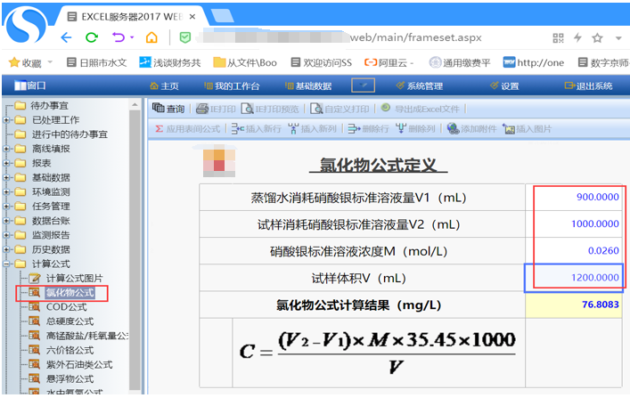Close the EXCEL服务器2017 browser tab
Screen dimensions: 630x398
point(217,16)
